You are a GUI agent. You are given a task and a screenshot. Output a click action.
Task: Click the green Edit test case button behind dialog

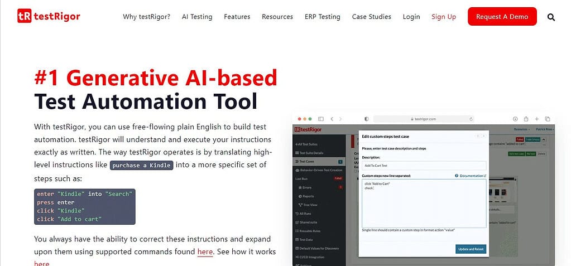pyautogui.click(x=516, y=154)
